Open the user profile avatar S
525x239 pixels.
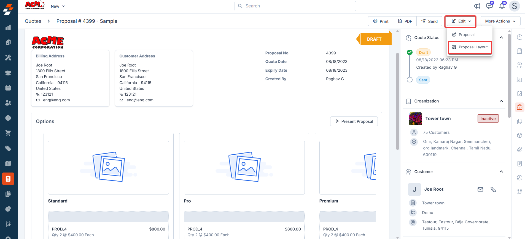[x=515, y=6]
